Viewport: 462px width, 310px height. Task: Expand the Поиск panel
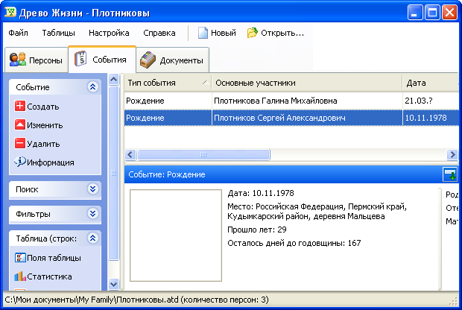[93, 189]
